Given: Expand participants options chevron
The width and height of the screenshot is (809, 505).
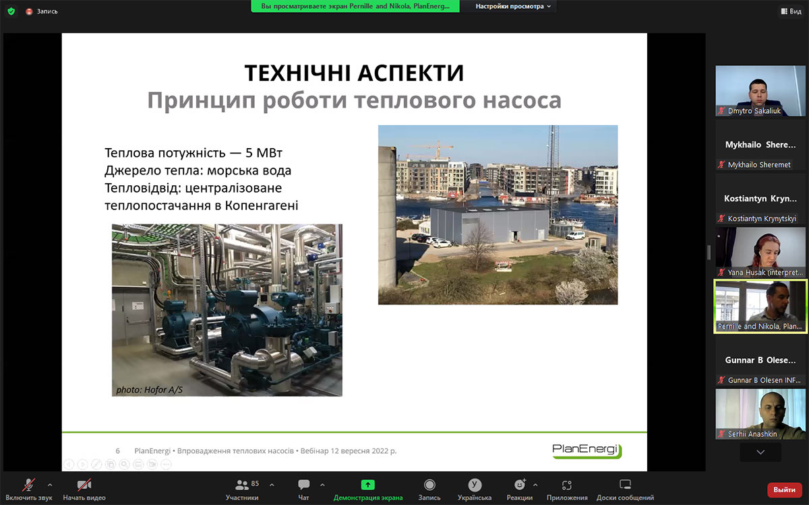Looking at the screenshot, I should (272, 484).
